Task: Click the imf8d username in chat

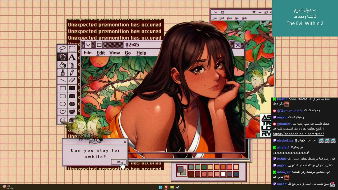Action: [x=281, y=159]
